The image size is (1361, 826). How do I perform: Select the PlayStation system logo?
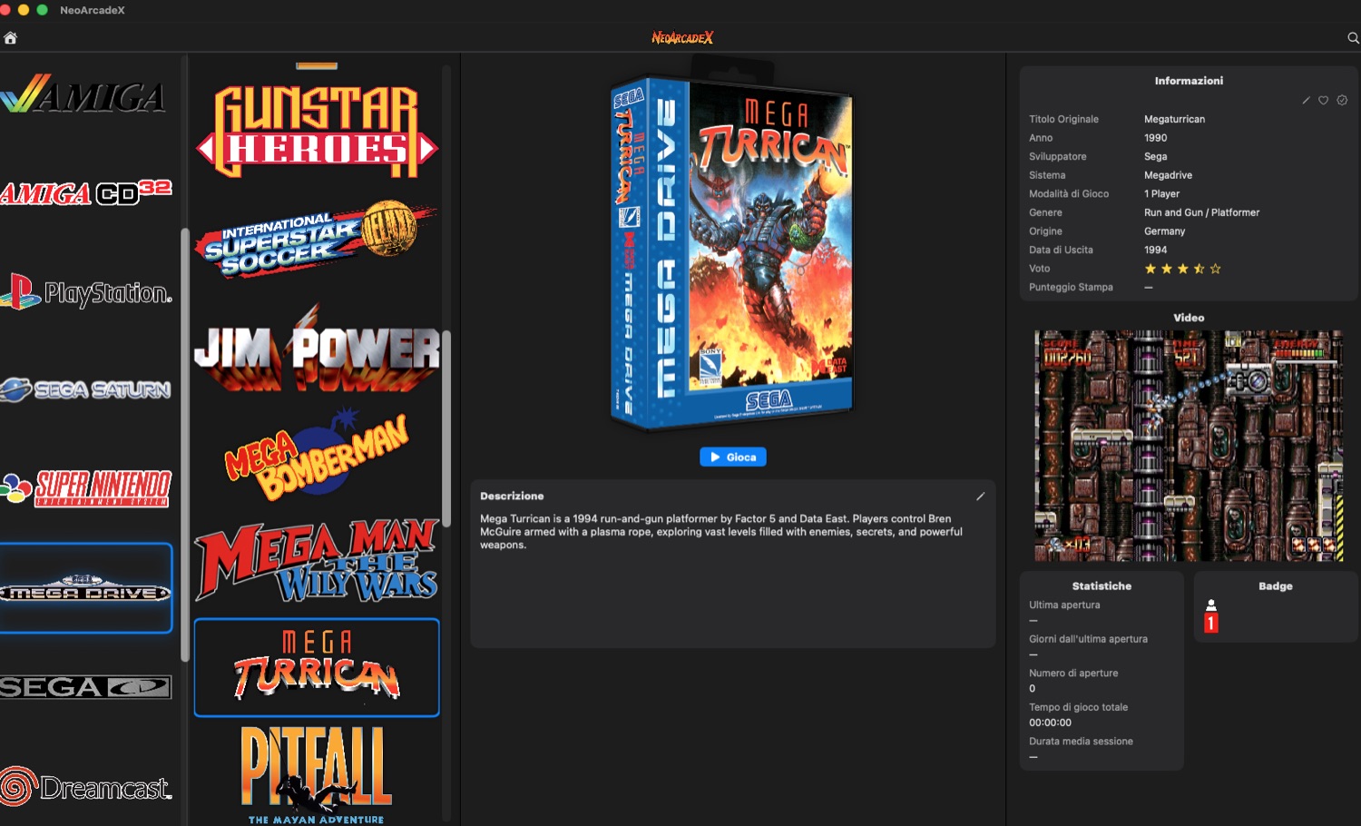(86, 291)
